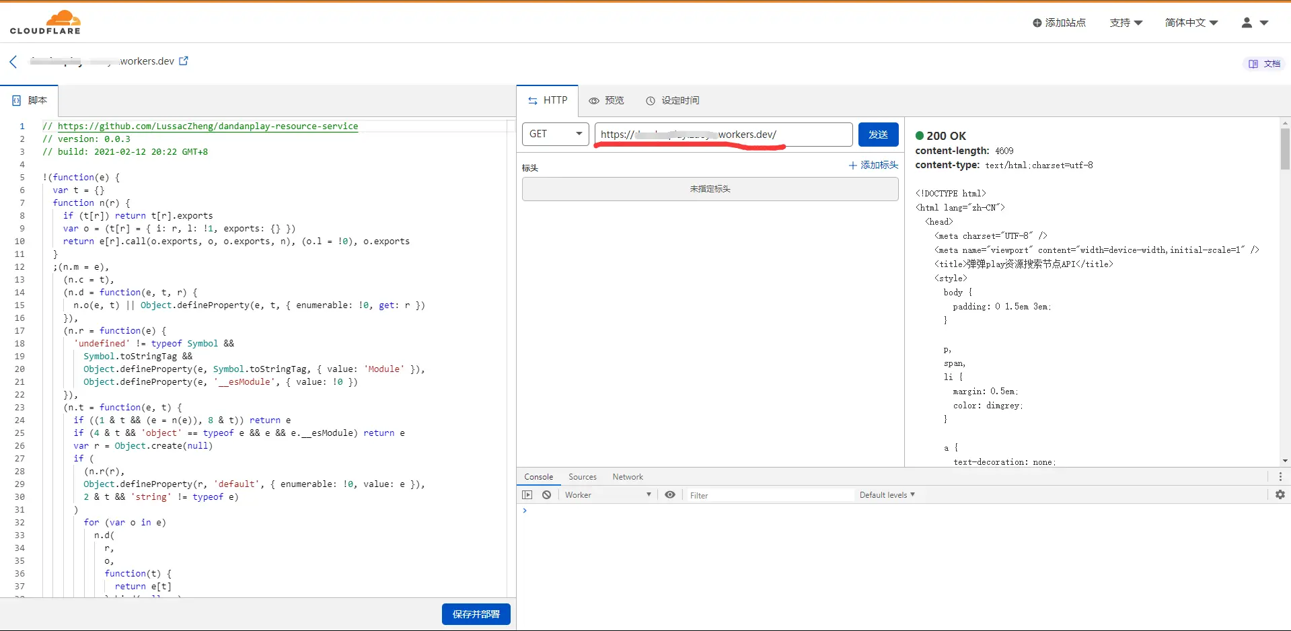Image resolution: width=1291 pixels, height=631 pixels.
Task: Open the Network tab in devtools
Action: [628, 477]
